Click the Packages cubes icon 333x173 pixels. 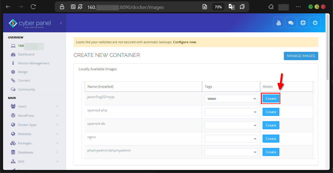[x=13, y=143]
